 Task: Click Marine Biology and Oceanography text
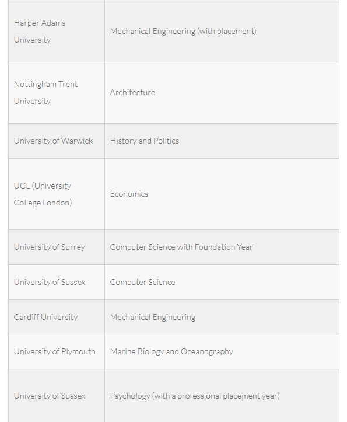click(171, 352)
